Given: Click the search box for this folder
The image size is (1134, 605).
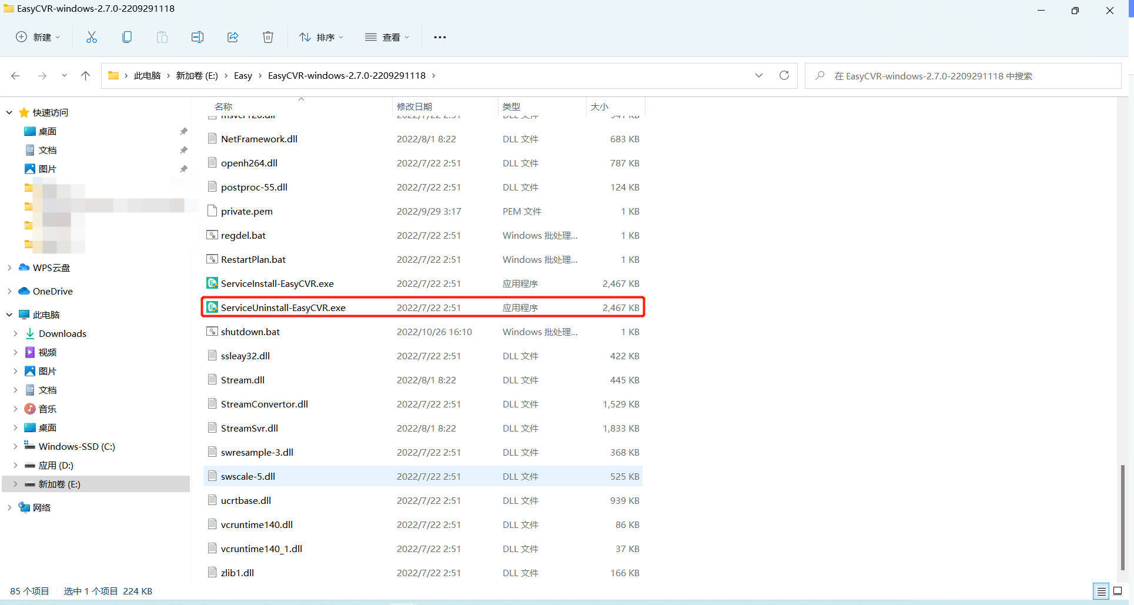Looking at the screenshot, I should pyautogui.click(x=963, y=76).
